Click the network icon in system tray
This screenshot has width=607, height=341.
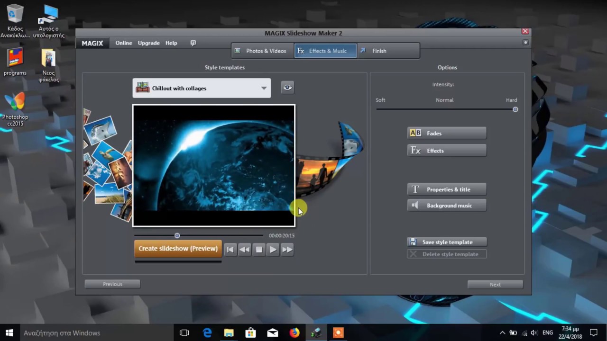coord(524,332)
